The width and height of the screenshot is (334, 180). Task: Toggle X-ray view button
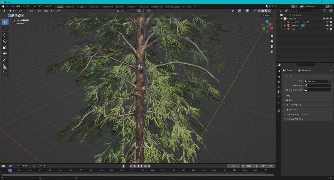(x=255, y=11)
